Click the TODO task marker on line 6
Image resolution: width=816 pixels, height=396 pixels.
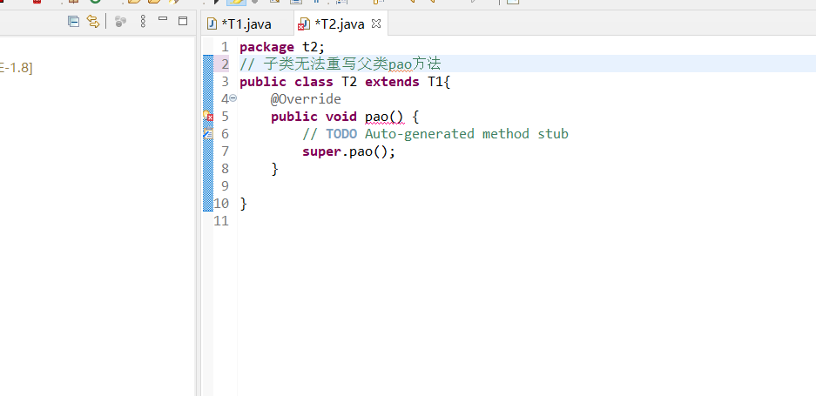click(207, 134)
